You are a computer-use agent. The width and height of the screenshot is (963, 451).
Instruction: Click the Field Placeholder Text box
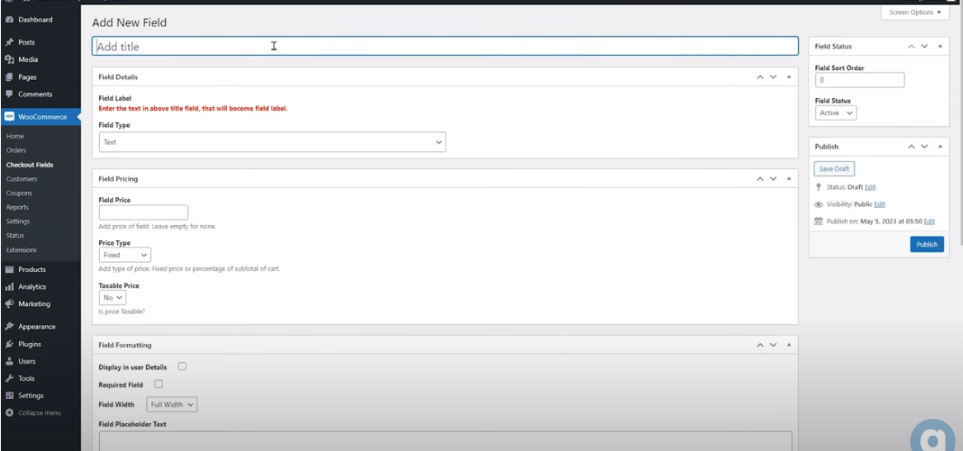click(x=446, y=440)
